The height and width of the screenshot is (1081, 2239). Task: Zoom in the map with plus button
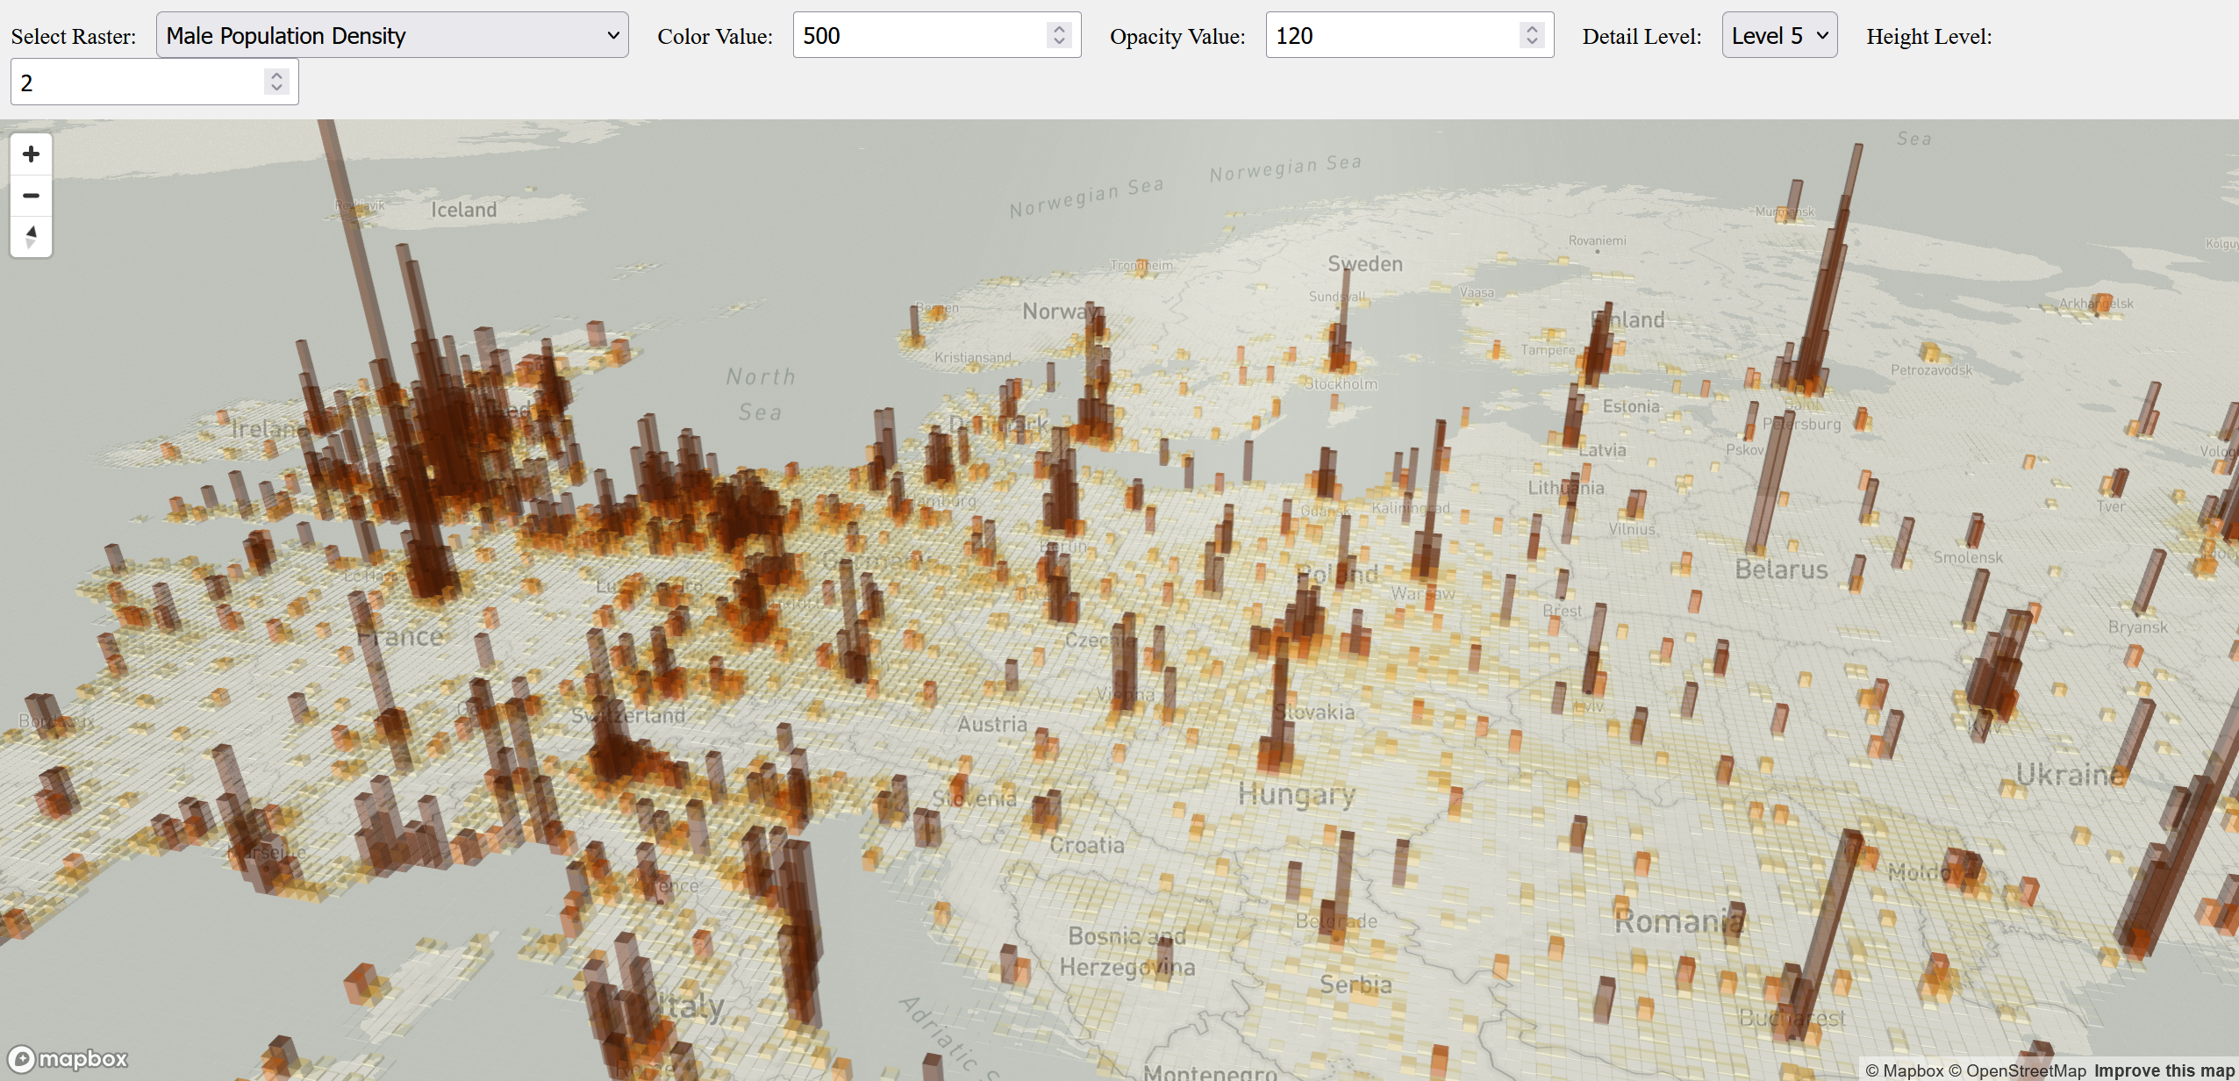click(x=31, y=154)
